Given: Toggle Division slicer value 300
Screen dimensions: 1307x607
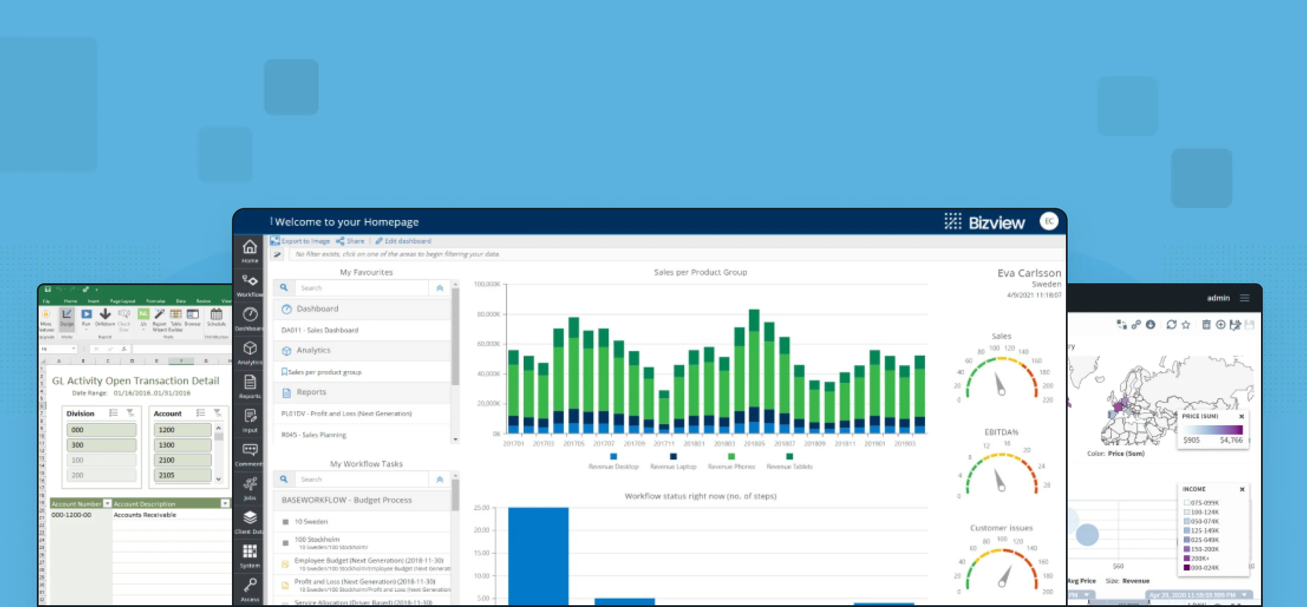Looking at the screenshot, I should pos(101,445).
